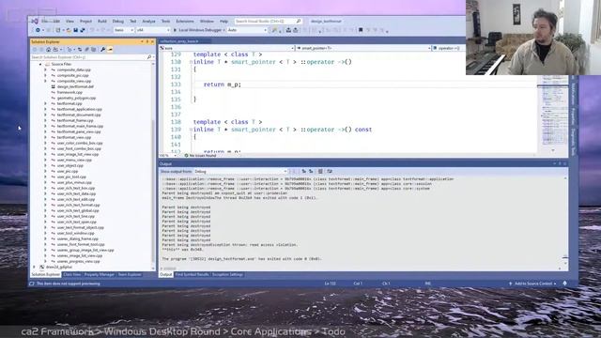Click Solution Explorer Preview Selected Items icon
The image size is (601, 338).
[110, 50]
